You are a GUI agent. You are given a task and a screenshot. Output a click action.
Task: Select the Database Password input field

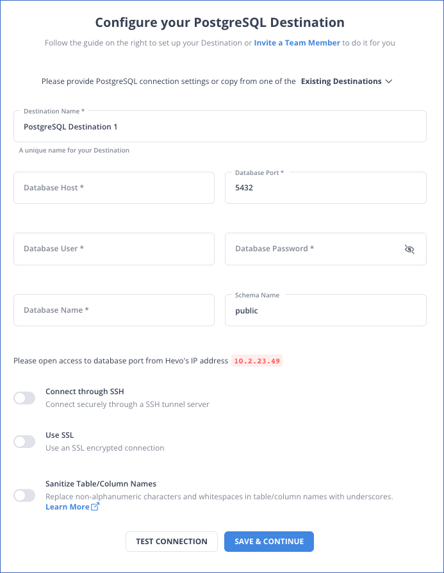(x=325, y=249)
